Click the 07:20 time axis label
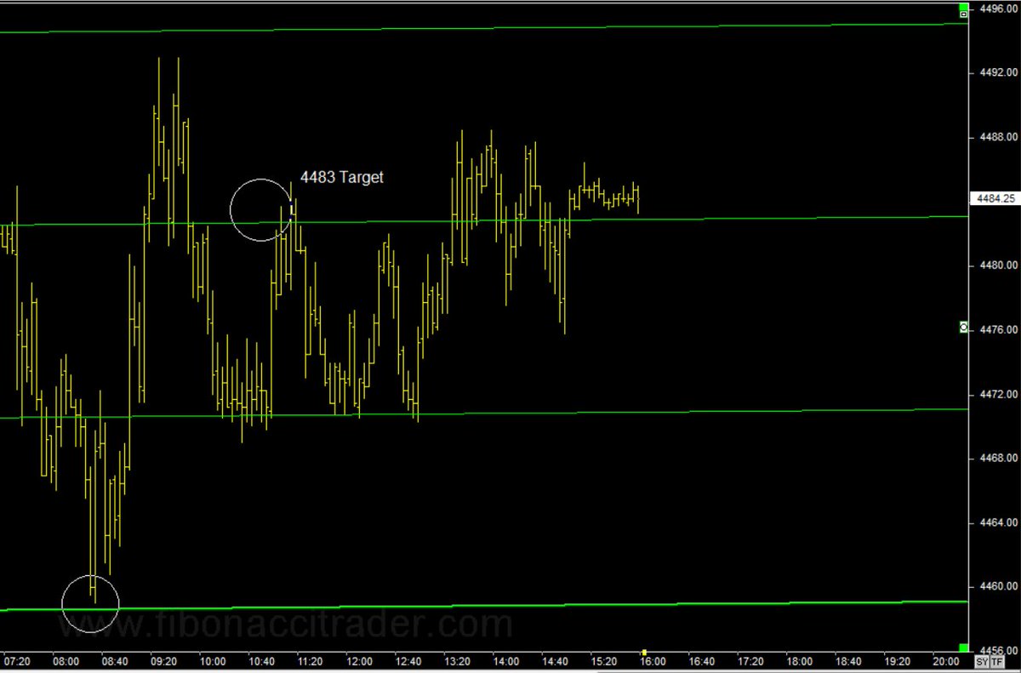 17,662
